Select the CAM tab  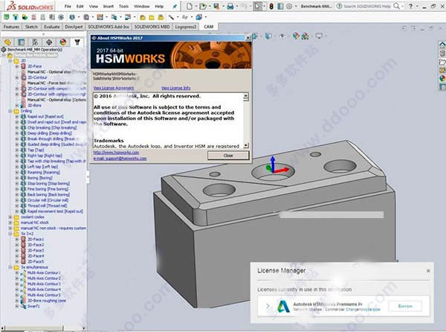(208, 27)
